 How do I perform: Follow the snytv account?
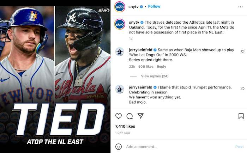(x=154, y=6)
